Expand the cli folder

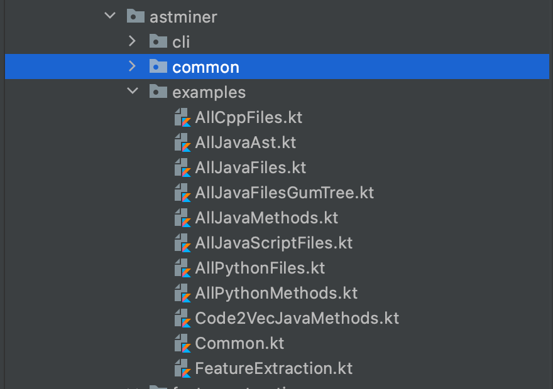133,41
